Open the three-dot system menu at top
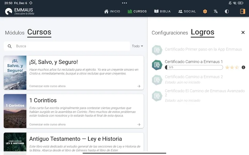The image size is (249, 155). coord(124,3)
